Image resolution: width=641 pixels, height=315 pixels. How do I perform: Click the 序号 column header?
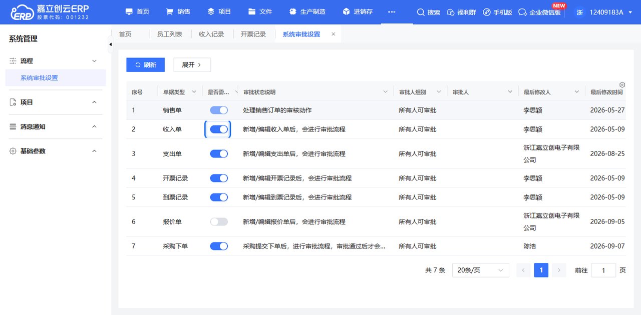[137, 92]
